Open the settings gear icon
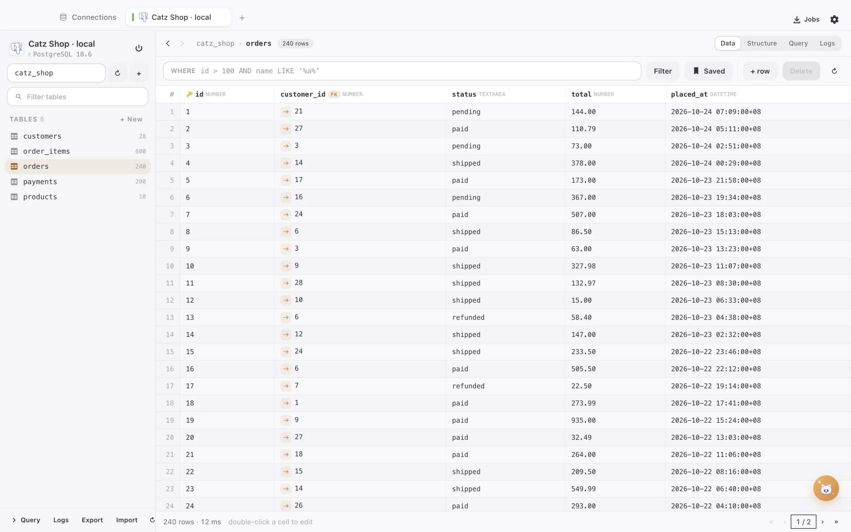This screenshot has width=851, height=532. click(x=834, y=20)
